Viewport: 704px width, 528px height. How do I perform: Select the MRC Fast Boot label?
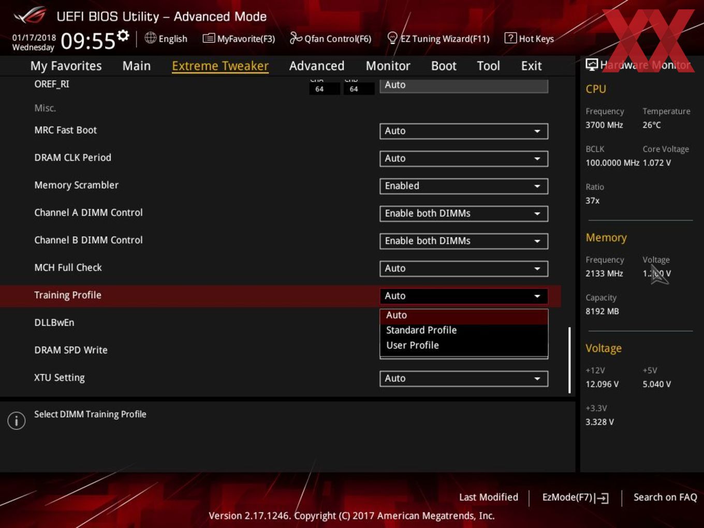pos(65,130)
